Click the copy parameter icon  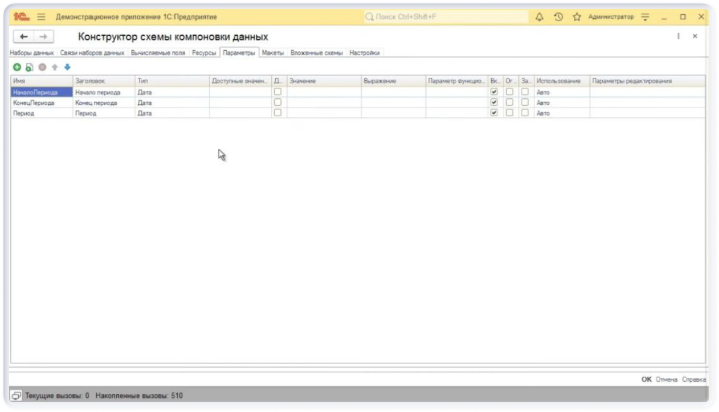[29, 67]
